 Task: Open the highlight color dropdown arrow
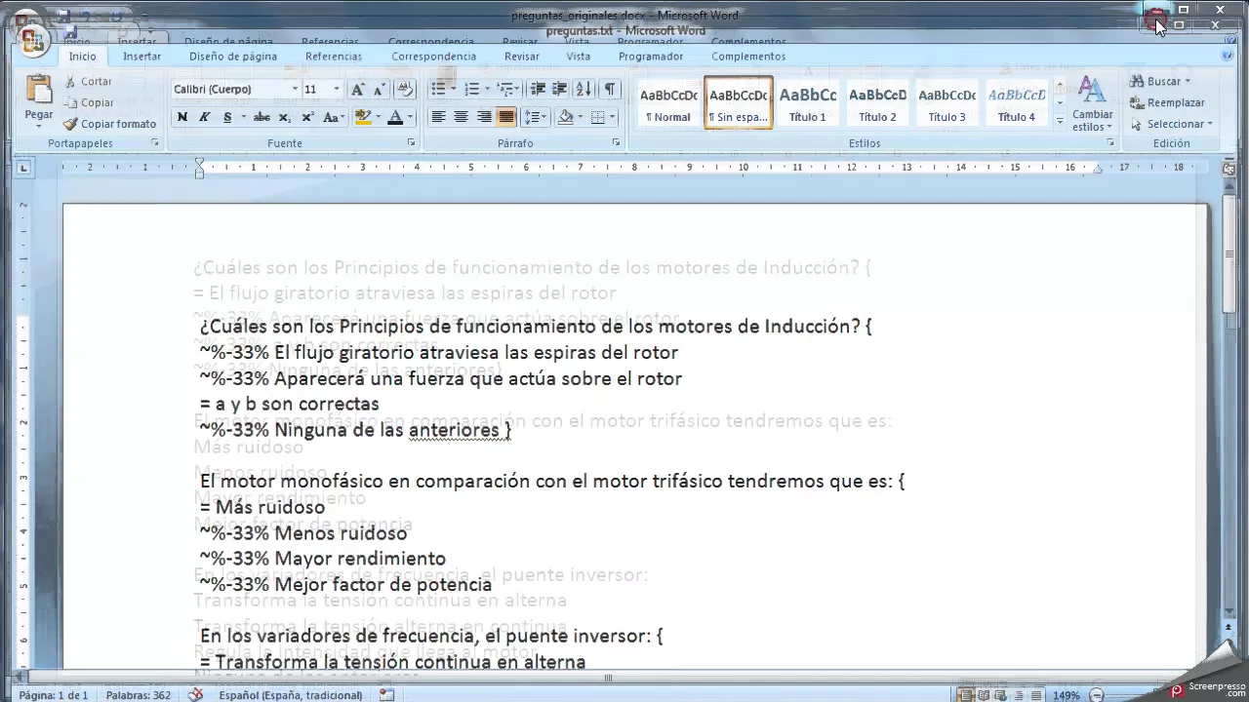pyautogui.click(x=377, y=117)
